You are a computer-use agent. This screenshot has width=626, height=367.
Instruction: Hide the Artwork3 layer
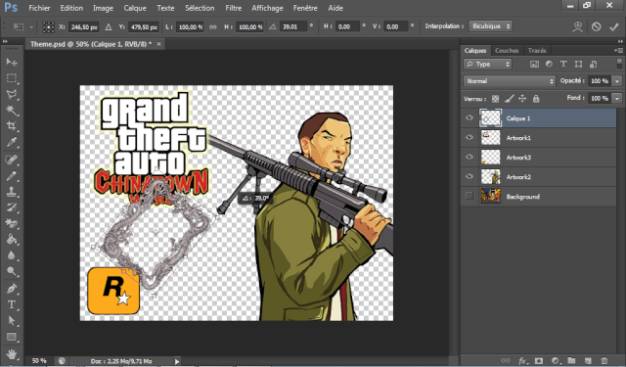coord(469,157)
